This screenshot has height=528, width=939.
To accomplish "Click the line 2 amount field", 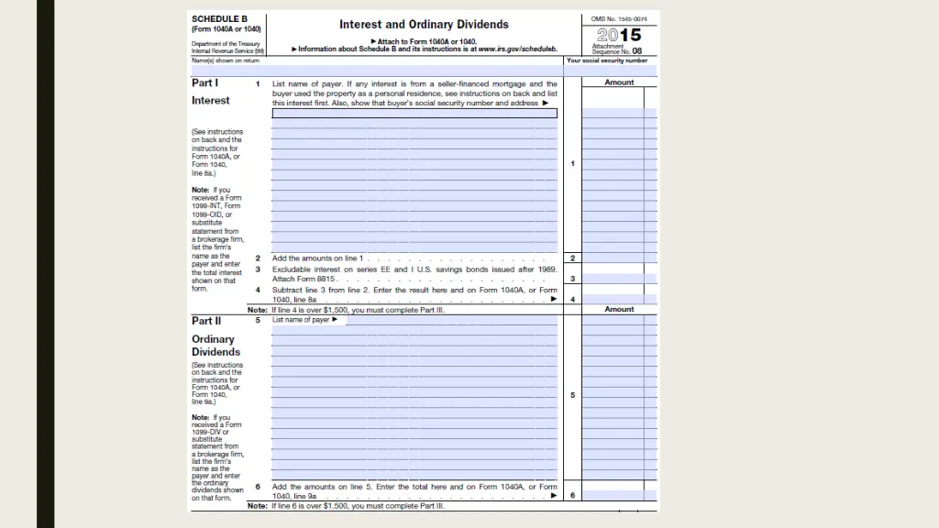I will pyautogui.click(x=613, y=258).
